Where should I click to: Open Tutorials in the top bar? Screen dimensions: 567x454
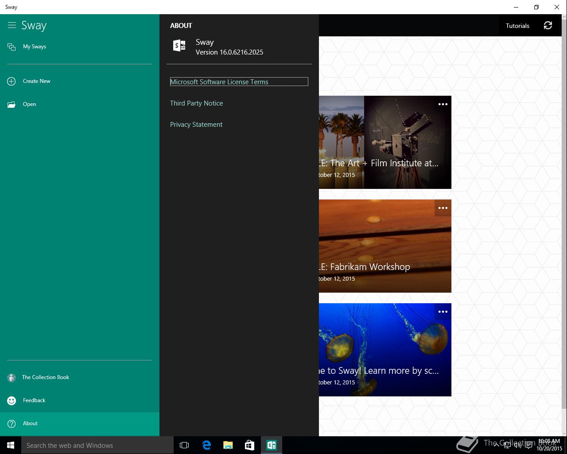click(x=517, y=26)
